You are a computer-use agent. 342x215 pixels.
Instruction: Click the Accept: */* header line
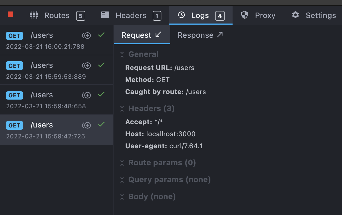(144, 122)
